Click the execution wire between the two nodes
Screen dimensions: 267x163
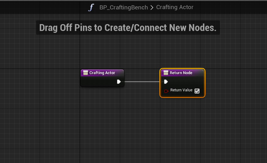pos(142,82)
